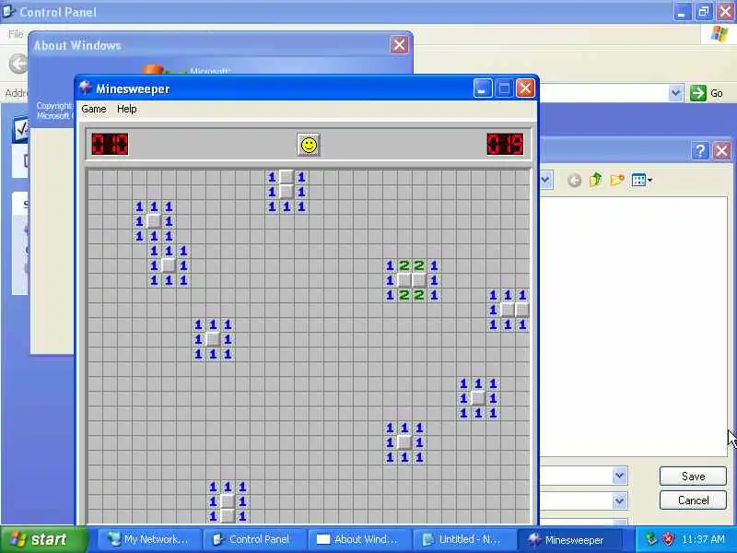Click the Go button in Control Panel
Image resolution: width=737 pixels, height=553 pixels.
707,93
